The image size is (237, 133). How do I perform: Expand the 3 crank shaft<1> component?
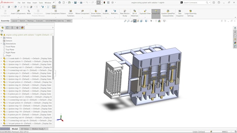click(x=1, y=58)
